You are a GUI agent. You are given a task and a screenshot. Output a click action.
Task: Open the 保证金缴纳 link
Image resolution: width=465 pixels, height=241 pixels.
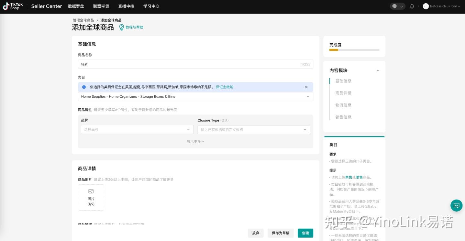[x=225, y=87]
